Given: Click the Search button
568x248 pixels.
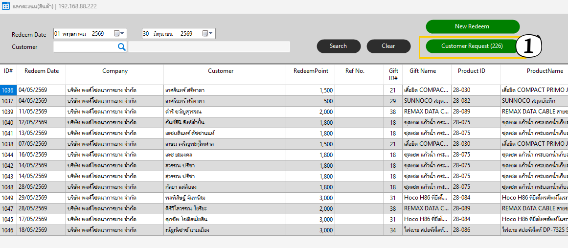Looking at the screenshot, I should pyautogui.click(x=339, y=46).
